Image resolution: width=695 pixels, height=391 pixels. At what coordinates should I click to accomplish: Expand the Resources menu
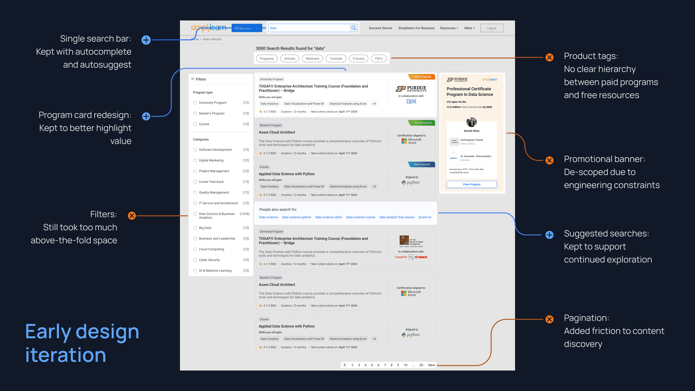[449, 28]
